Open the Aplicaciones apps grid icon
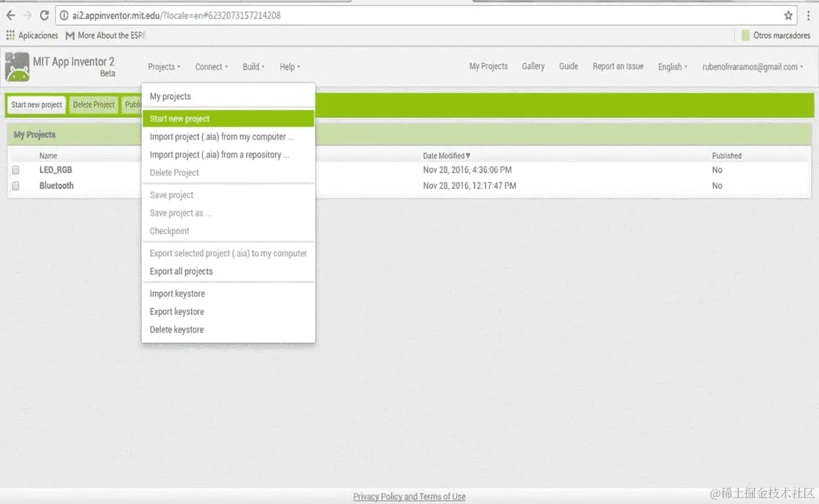819x504 pixels. 10,35
